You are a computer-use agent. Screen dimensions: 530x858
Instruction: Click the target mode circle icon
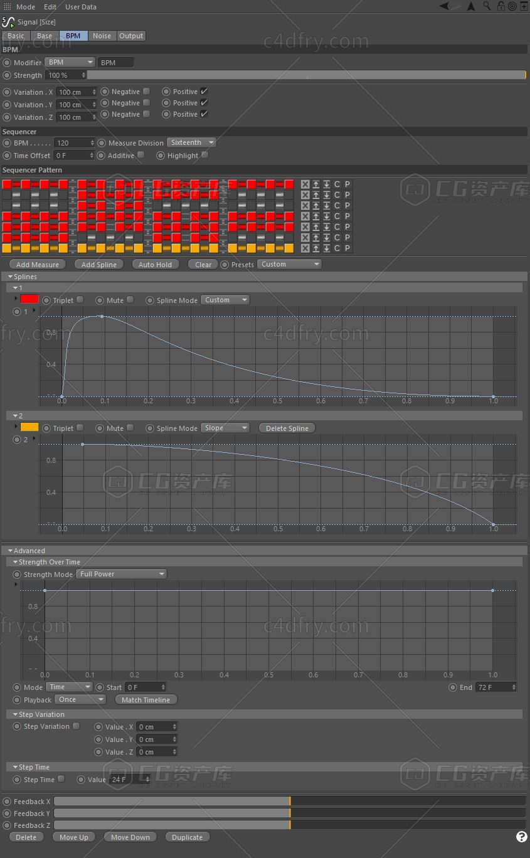pos(512,6)
